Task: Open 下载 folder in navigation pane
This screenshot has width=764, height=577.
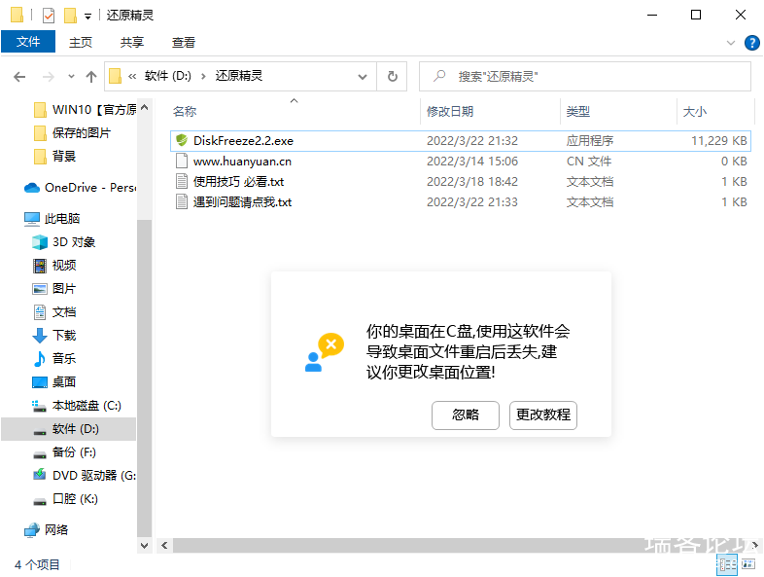Action: (64, 336)
